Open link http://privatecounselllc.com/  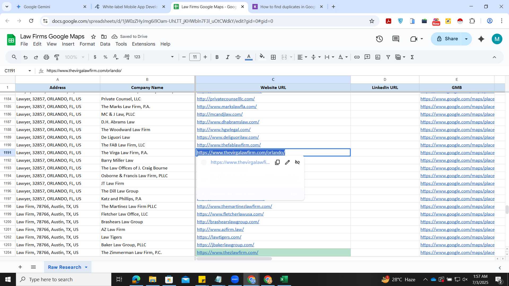pos(226,99)
